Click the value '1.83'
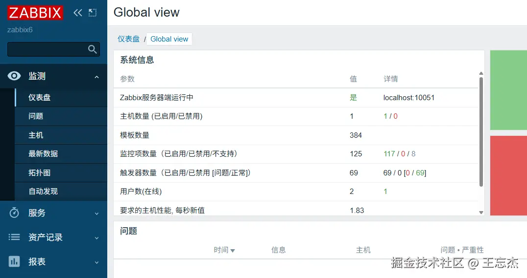Screen dimensions: 527x278 [357, 210]
